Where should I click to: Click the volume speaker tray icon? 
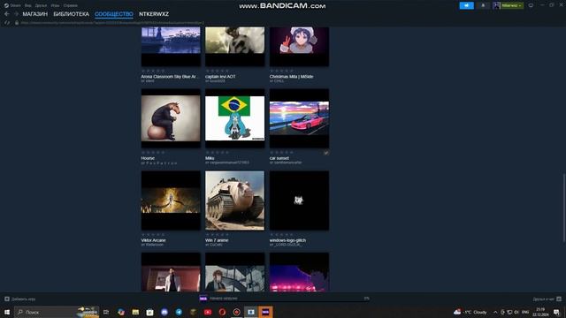516,312
